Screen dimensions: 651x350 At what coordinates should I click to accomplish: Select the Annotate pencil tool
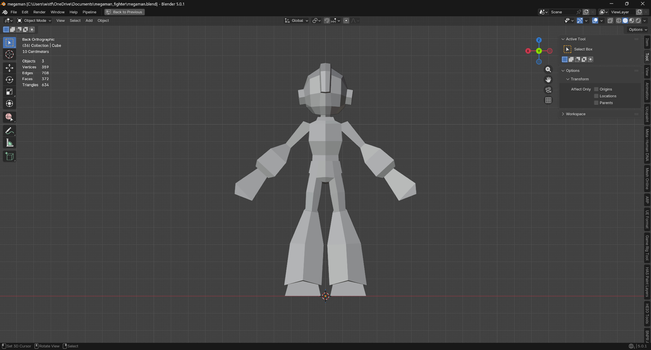(x=9, y=131)
